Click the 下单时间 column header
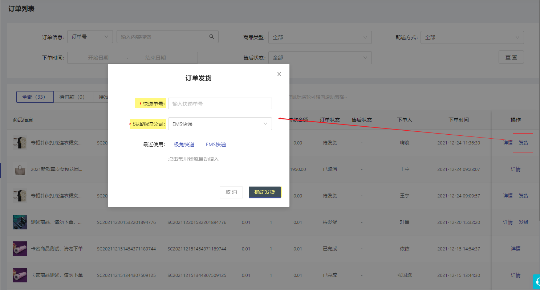540x290 pixels. 459,120
